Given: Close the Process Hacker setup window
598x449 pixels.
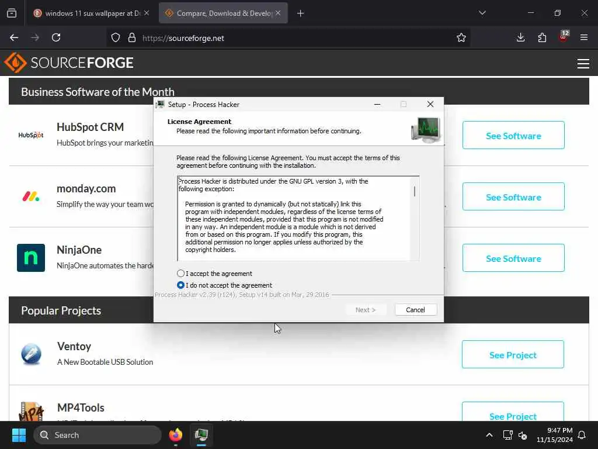Looking at the screenshot, I should [430, 104].
